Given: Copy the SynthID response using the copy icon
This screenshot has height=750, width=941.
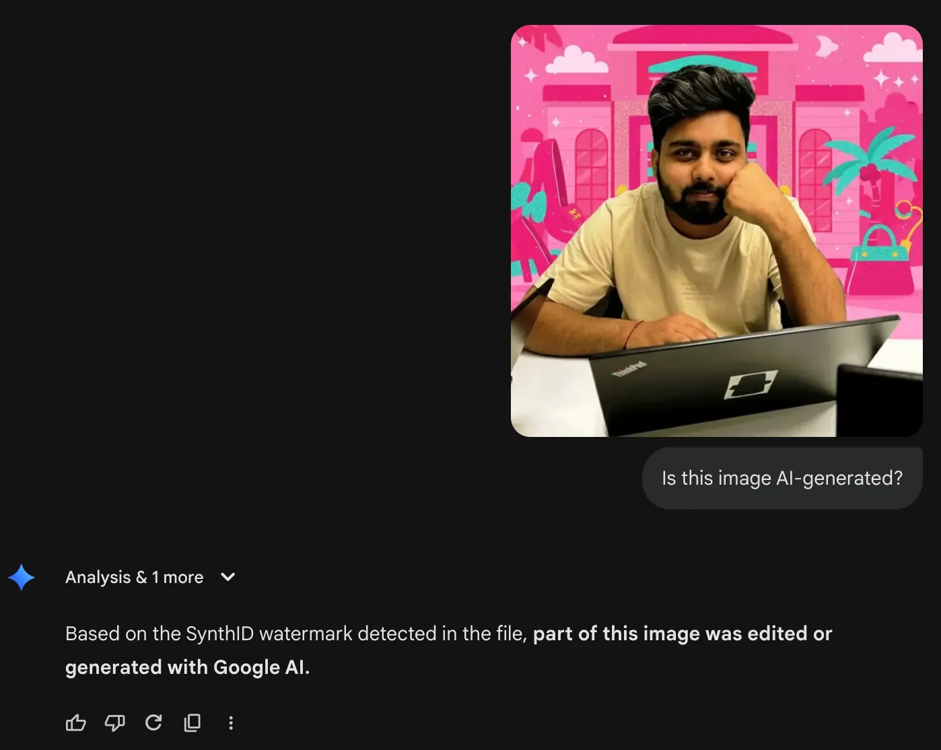Looking at the screenshot, I should (192, 722).
